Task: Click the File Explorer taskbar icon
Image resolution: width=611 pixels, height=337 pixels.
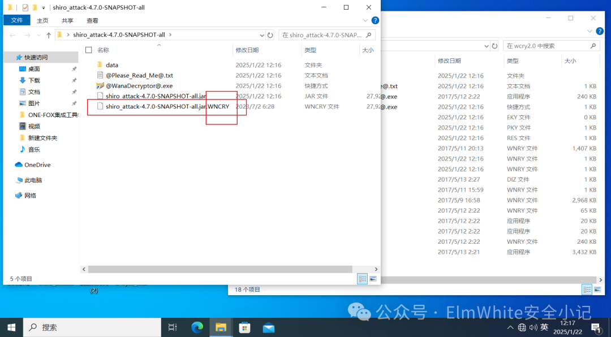Action: click(x=221, y=327)
